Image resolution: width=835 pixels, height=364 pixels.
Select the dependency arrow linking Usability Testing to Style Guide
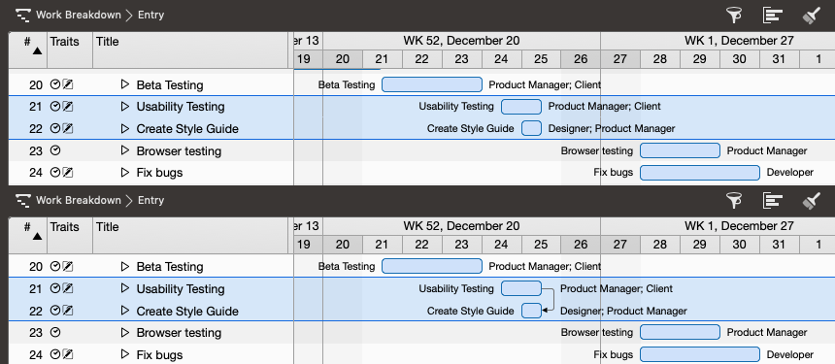[549, 300]
